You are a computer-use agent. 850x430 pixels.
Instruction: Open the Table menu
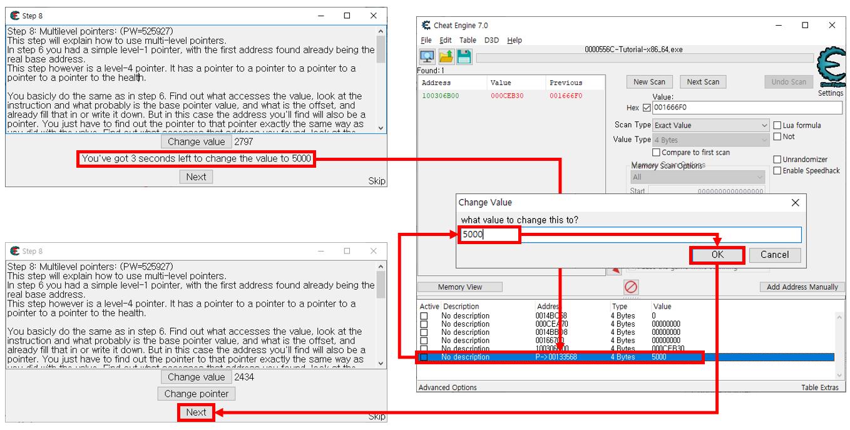click(x=468, y=40)
